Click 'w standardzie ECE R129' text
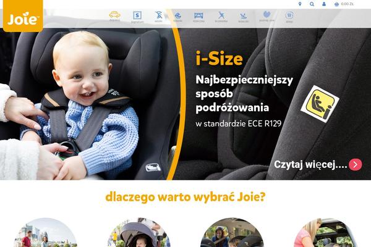The image size is (371, 247). pos(239,124)
